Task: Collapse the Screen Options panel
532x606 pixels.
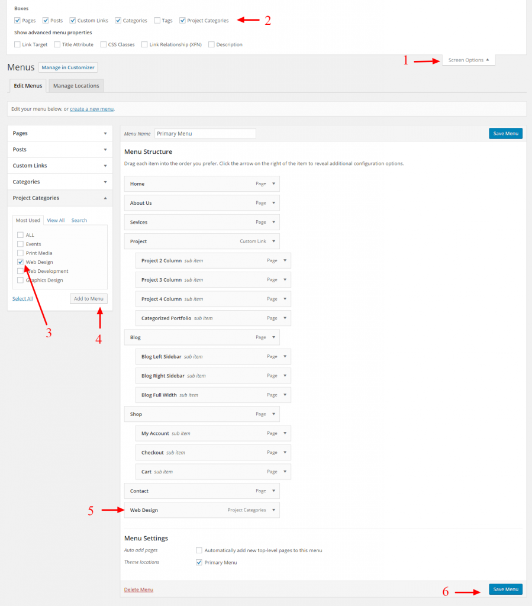Action: click(x=468, y=60)
